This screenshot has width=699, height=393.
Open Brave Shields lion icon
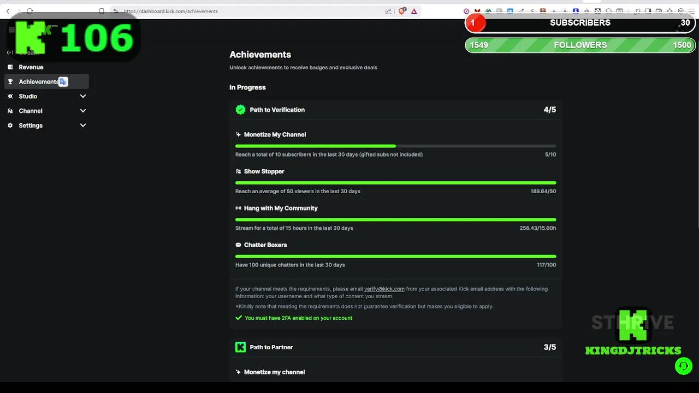pos(402,11)
